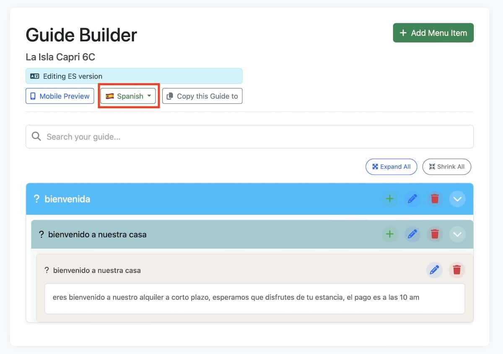Click the magnifier icon in search bar
This screenshot has width=503, height=354.
(x=36, y=137)
